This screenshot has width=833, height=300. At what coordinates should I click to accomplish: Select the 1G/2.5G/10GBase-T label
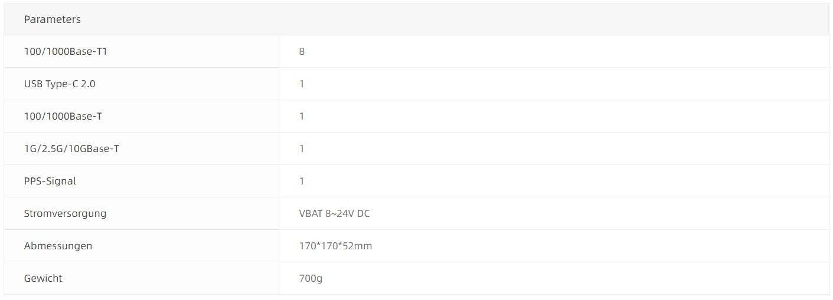tap(71, 149)
